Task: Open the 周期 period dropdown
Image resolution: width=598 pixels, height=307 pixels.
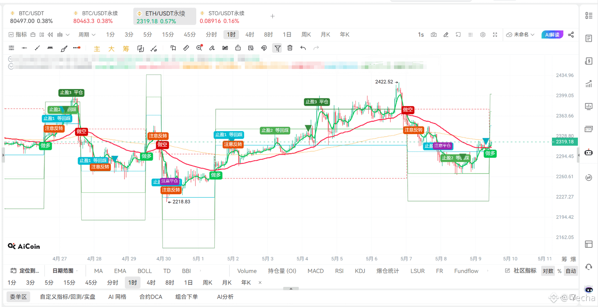Action: [87, 35]
